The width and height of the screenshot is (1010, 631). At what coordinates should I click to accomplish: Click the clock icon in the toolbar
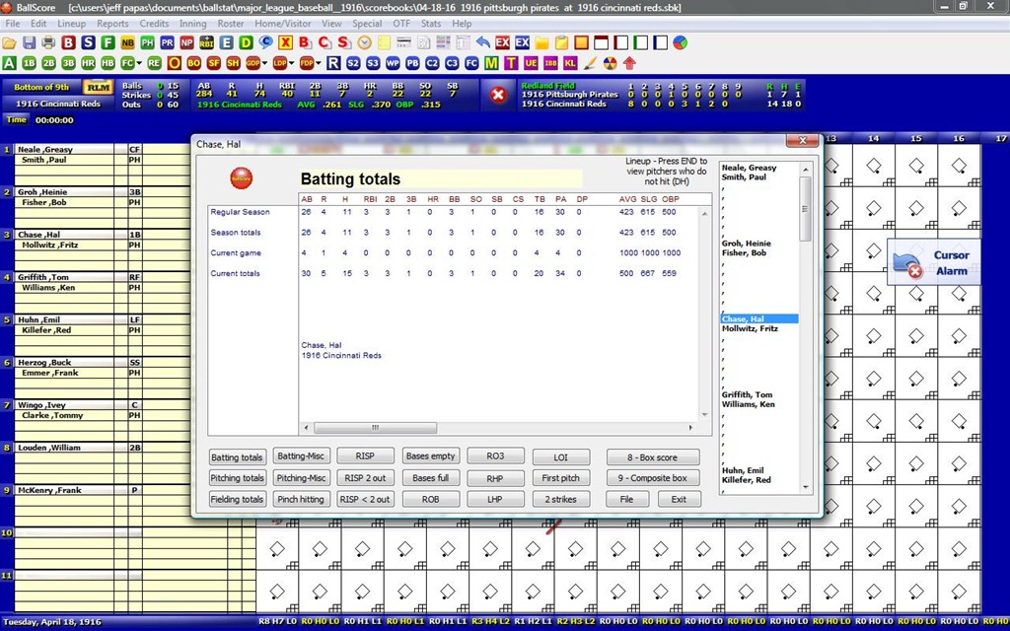[x=365, y=43]
